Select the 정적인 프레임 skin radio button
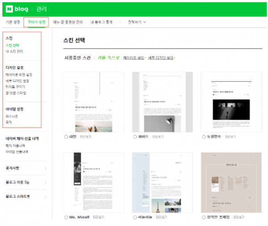The width and height of the screenshot is (268, 226). click(204, 217)
